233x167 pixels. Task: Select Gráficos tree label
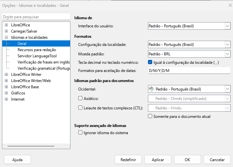coord(18,93)
